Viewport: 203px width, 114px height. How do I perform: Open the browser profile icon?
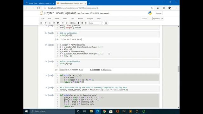click(170, 8)
